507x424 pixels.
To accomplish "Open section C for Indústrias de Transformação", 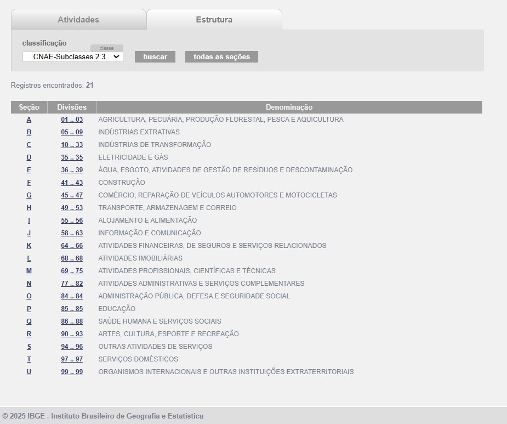I will pyautogui.click(x=29, y=145).
